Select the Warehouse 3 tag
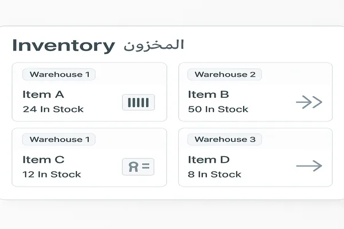The width and height of the screenshot is (344, 229). [225, 139]
